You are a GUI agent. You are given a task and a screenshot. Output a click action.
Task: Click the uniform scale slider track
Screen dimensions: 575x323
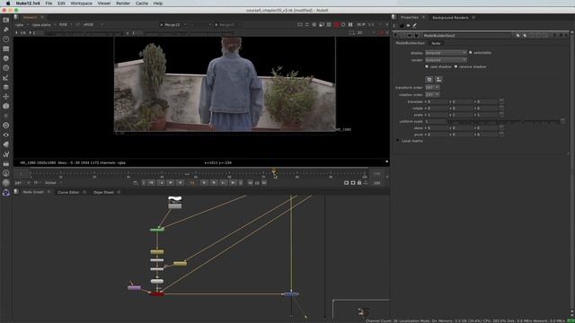click(x=503, y=121)
